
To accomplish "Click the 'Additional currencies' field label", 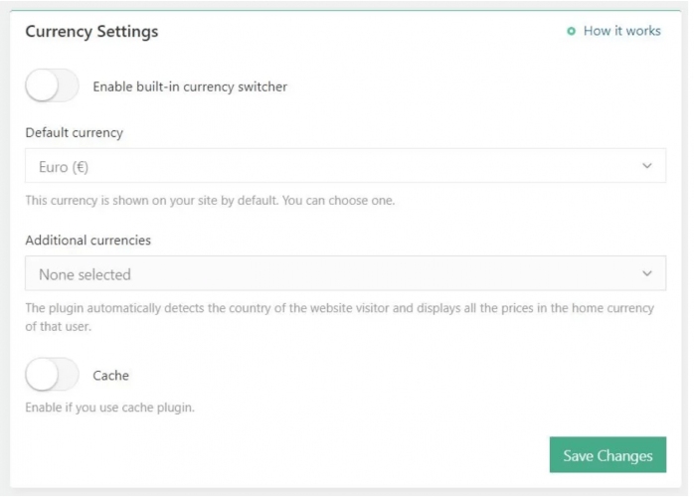I will pyautogui.click(x=87, y=240).
